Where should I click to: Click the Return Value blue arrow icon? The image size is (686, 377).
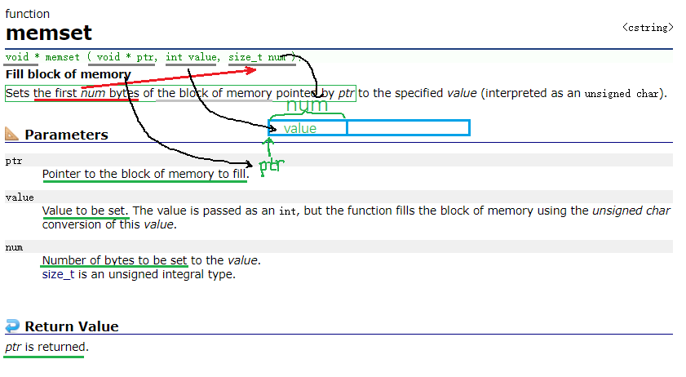tap(12, 326)
